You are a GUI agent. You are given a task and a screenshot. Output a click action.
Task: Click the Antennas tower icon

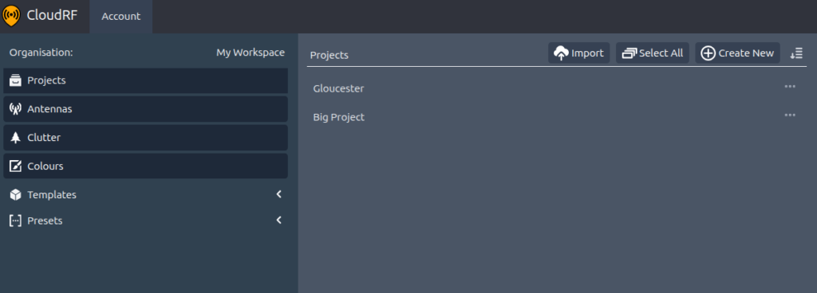[16, 109]
